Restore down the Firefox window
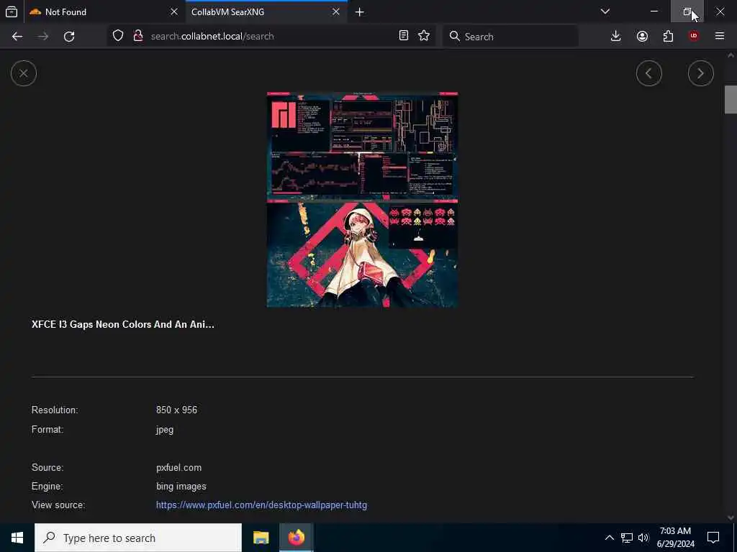Viewport: 737px width, 552px height. coord(687,11)
